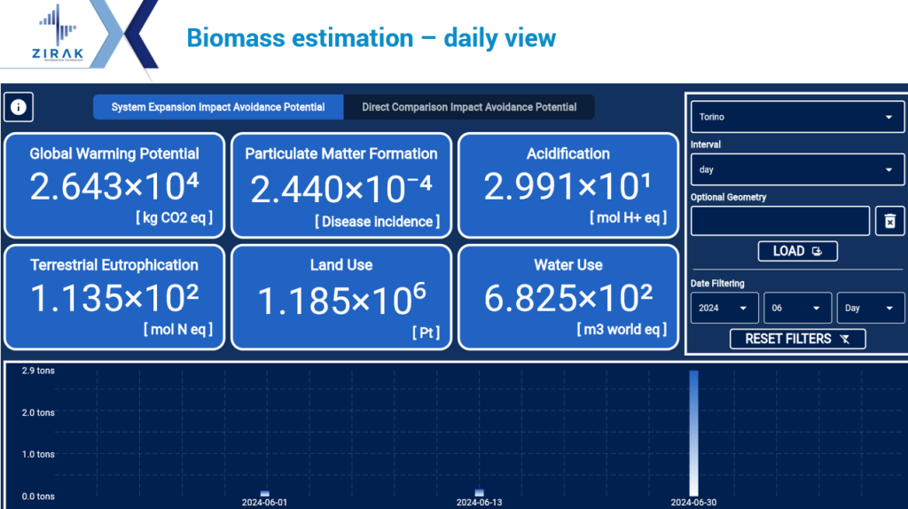Click the Acidification indicator card
908x509 pixels.
pyautogui.click(x=567, y=185)
